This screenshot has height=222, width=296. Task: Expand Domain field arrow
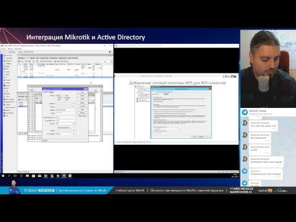coord(74,107)
